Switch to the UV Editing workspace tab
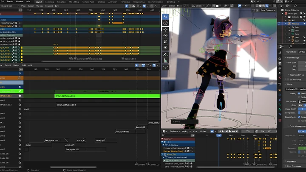306x172 pixels. [74, 2]
